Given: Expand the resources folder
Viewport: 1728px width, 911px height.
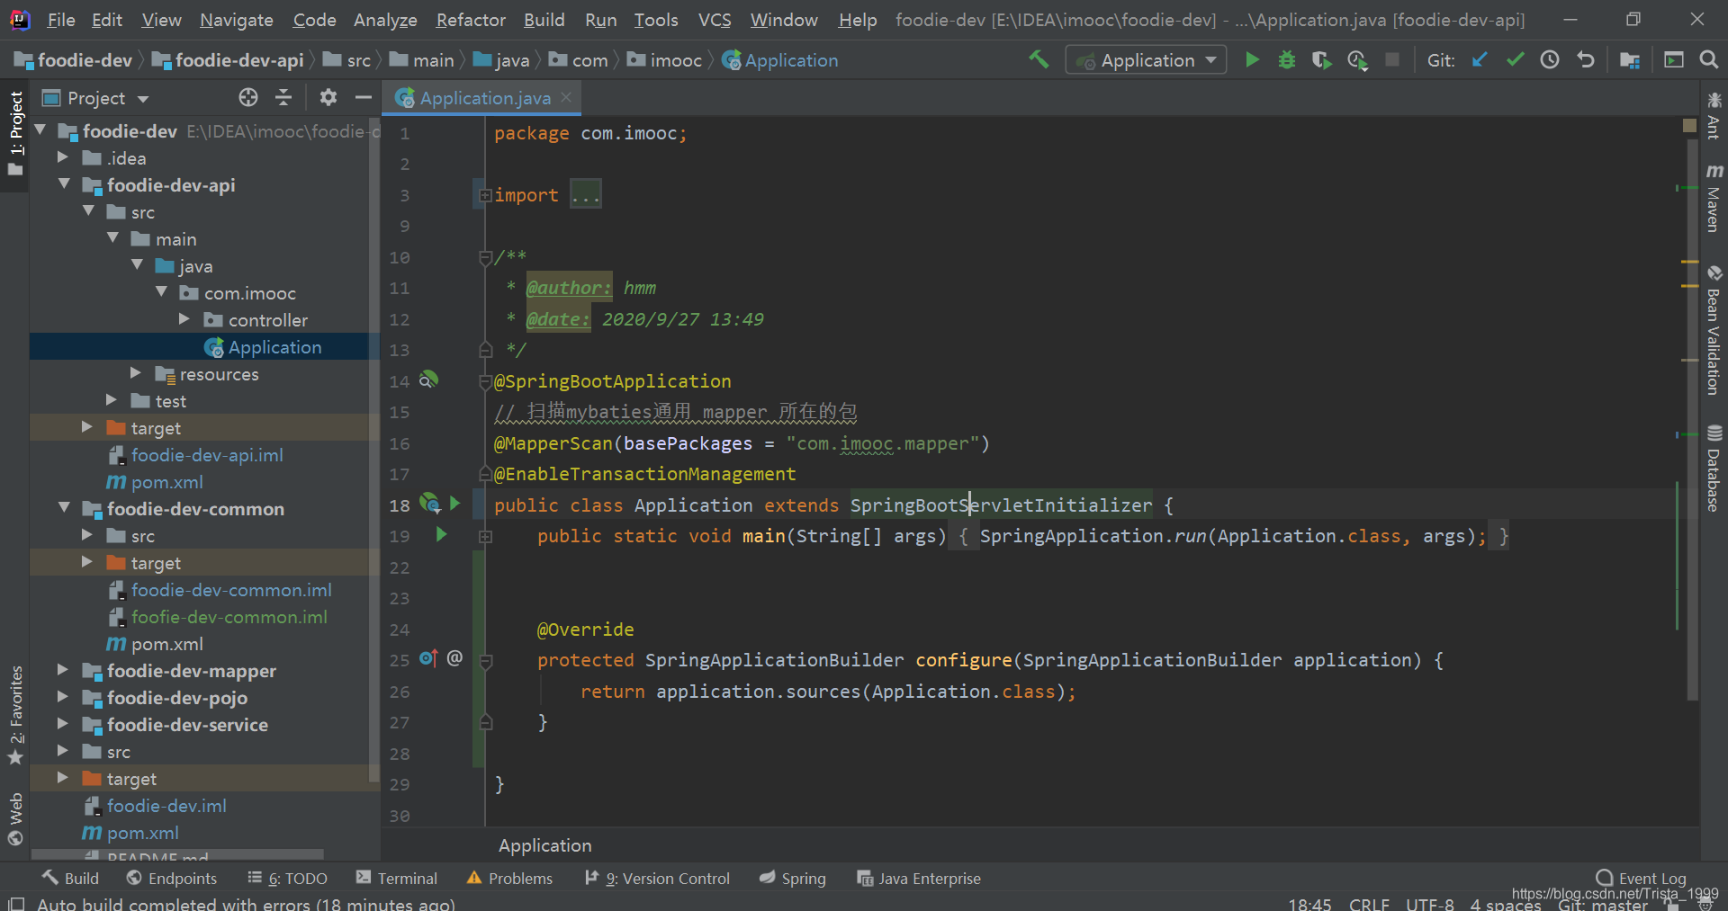Looking at the screenshot, I should coord(135,373).
